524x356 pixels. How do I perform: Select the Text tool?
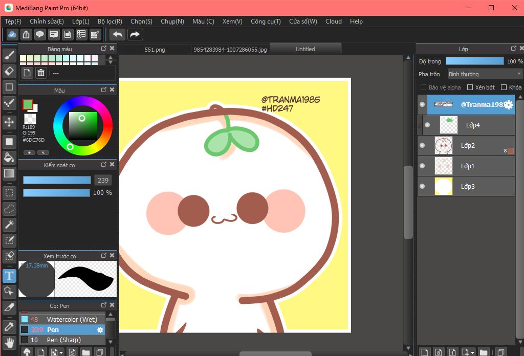9,276
